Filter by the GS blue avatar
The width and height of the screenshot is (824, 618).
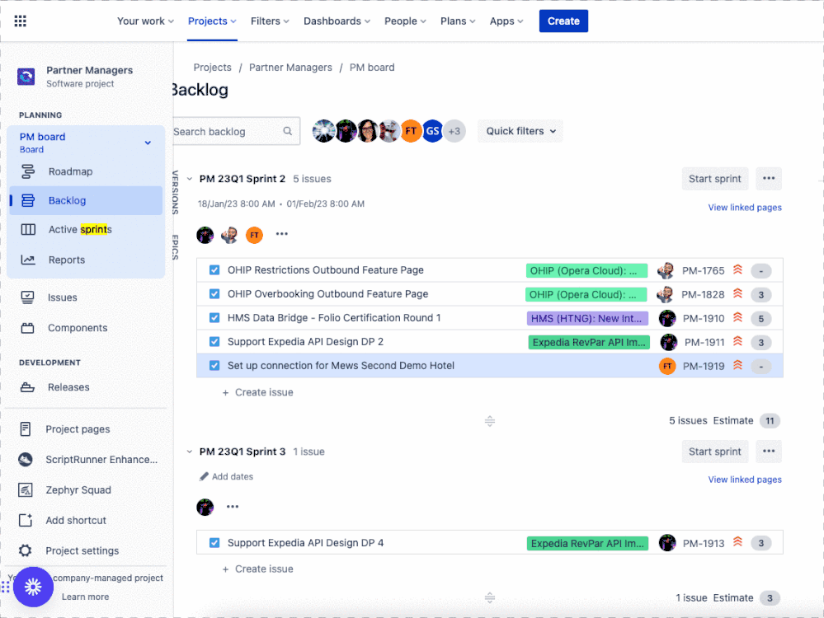pyautogui.click(x=432, y=131)
